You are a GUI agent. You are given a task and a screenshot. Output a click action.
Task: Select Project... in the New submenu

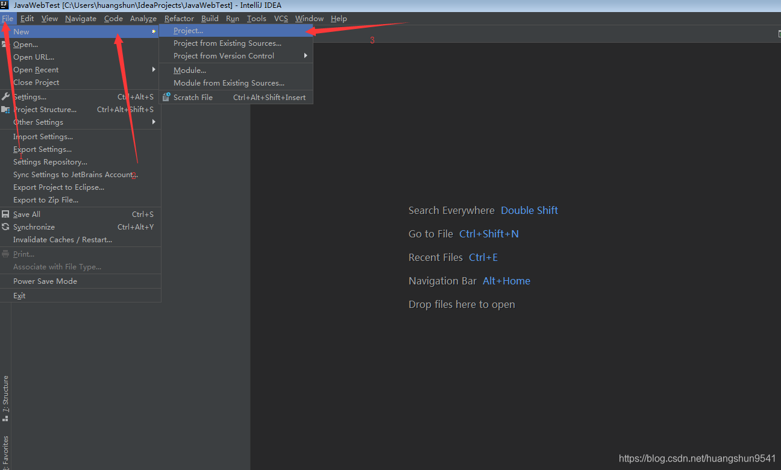click(236, 30)
